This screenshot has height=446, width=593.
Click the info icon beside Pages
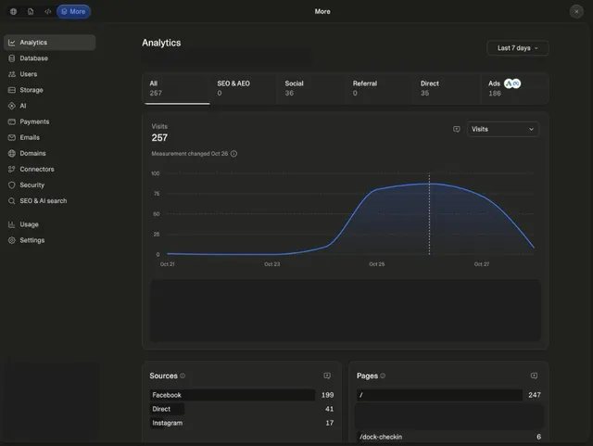[383, 376]
